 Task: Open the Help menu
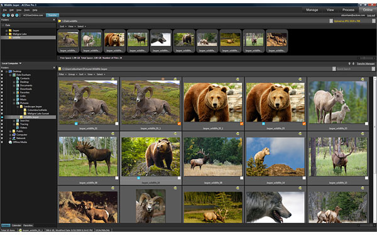coord(35,10)
